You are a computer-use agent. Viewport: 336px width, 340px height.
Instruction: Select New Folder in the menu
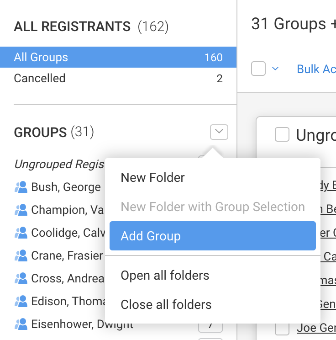pyautogui.click(x=153, y=177)
